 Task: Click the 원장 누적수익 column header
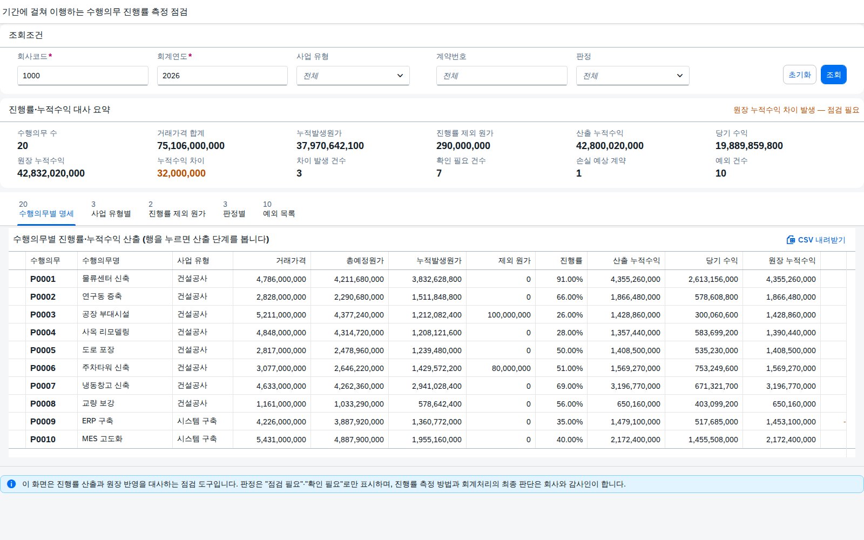[782, 260]
